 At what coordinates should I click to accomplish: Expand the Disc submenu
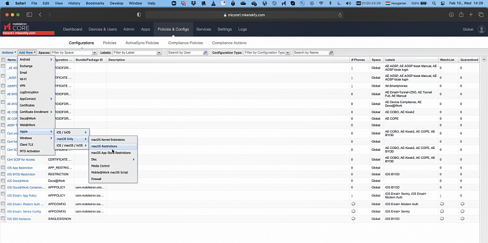point(113,159)
